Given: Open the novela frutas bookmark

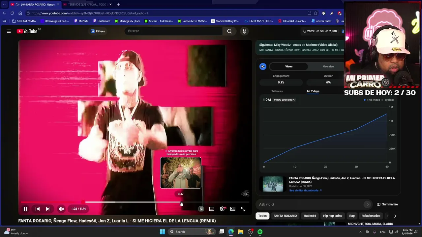Looking at the screenshot, I should click(321, 21).
